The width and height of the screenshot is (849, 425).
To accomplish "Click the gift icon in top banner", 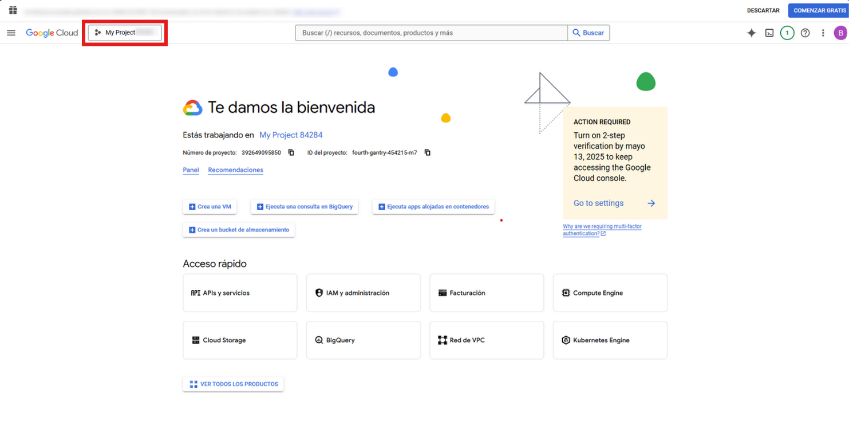I will coord(13,10).
